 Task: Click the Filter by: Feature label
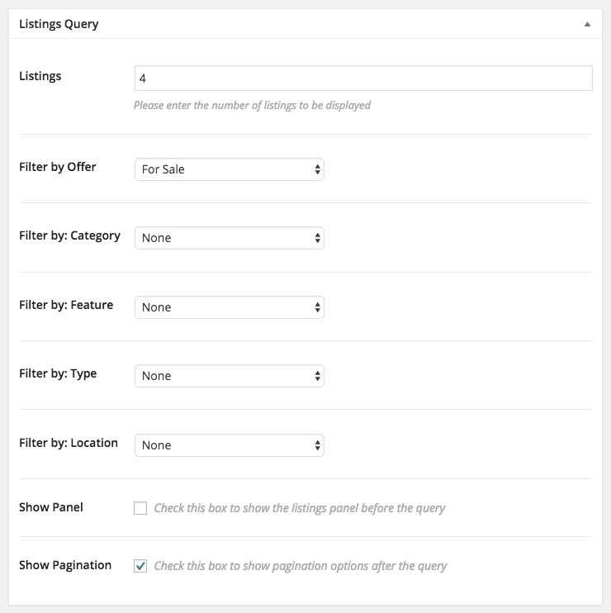66,305
